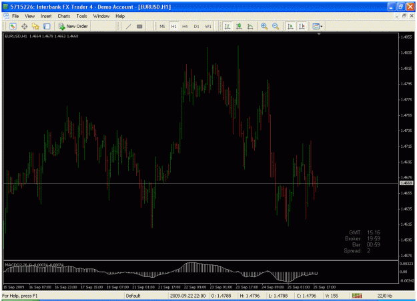Click the chart document icon beside File
This screenshot has width=417, height=301.
[7, 16]
